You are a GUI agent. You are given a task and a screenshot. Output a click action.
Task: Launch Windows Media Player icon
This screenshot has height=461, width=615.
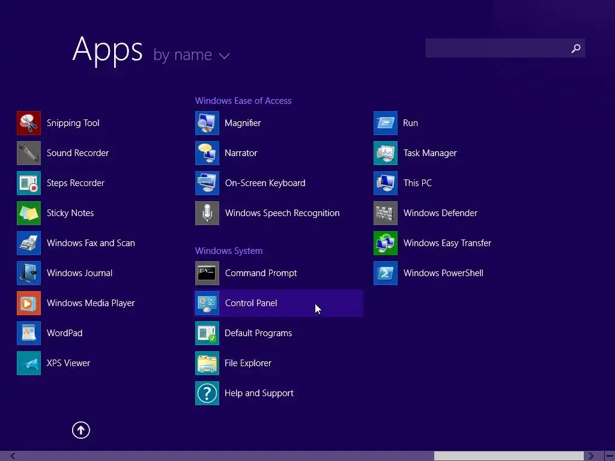29,303
